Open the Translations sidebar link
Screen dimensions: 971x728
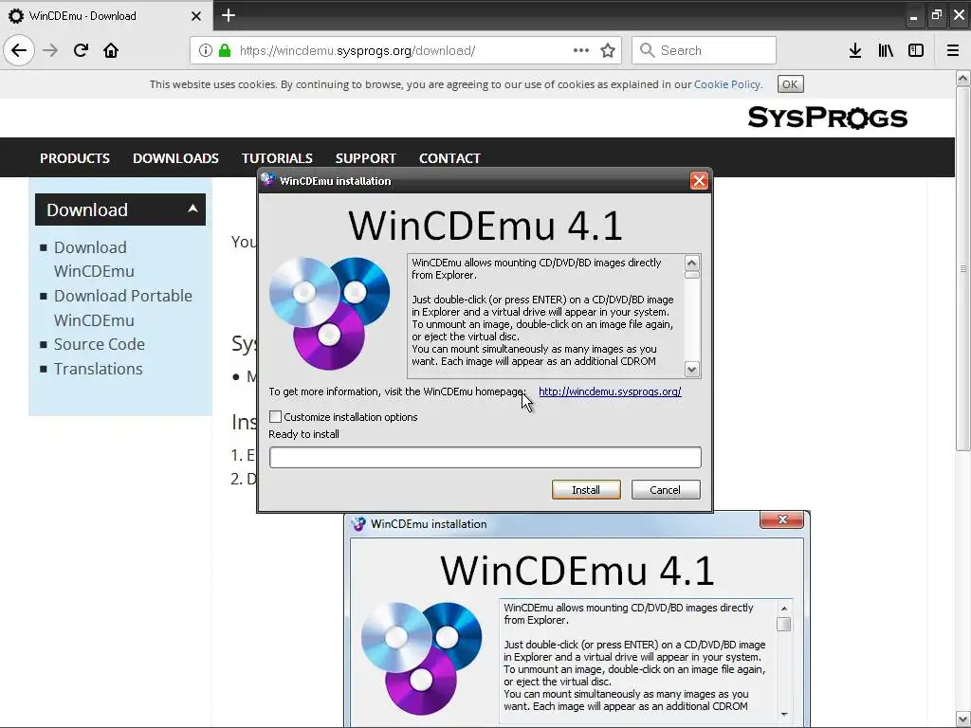pos(98,369)
